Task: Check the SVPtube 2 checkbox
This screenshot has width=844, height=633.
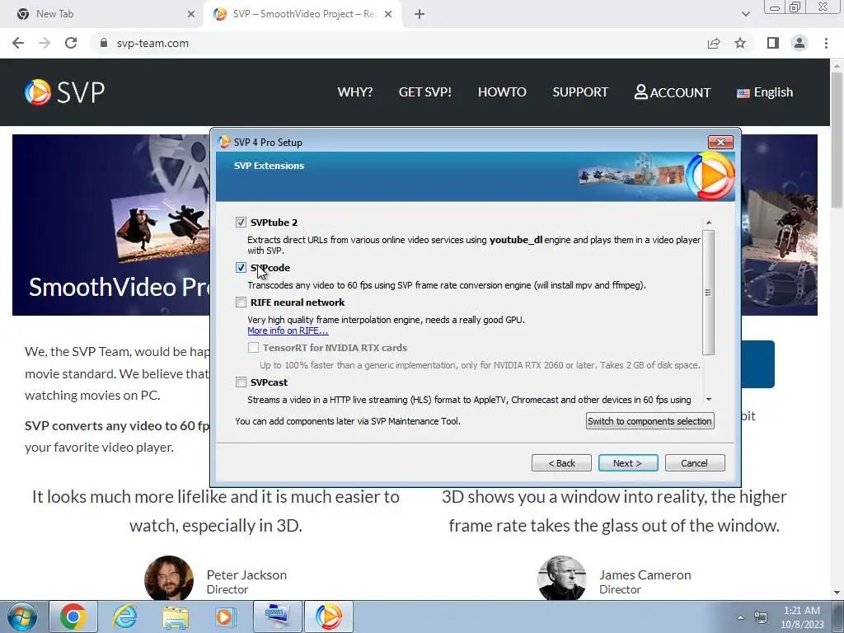Action: (x=241, y=223)
